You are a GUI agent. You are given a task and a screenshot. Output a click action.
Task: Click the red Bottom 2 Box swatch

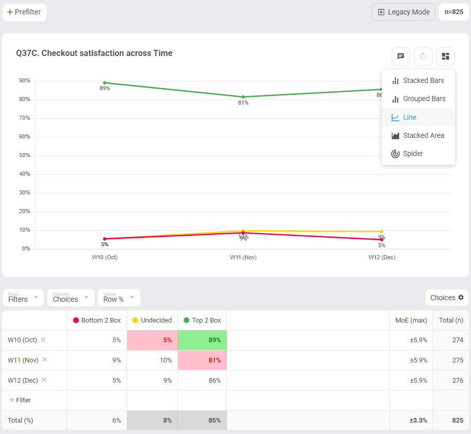(76, 320)
